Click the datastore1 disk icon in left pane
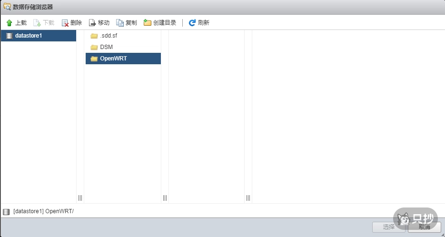The height and width of the screenshot is (237, 445). point(10,36)
